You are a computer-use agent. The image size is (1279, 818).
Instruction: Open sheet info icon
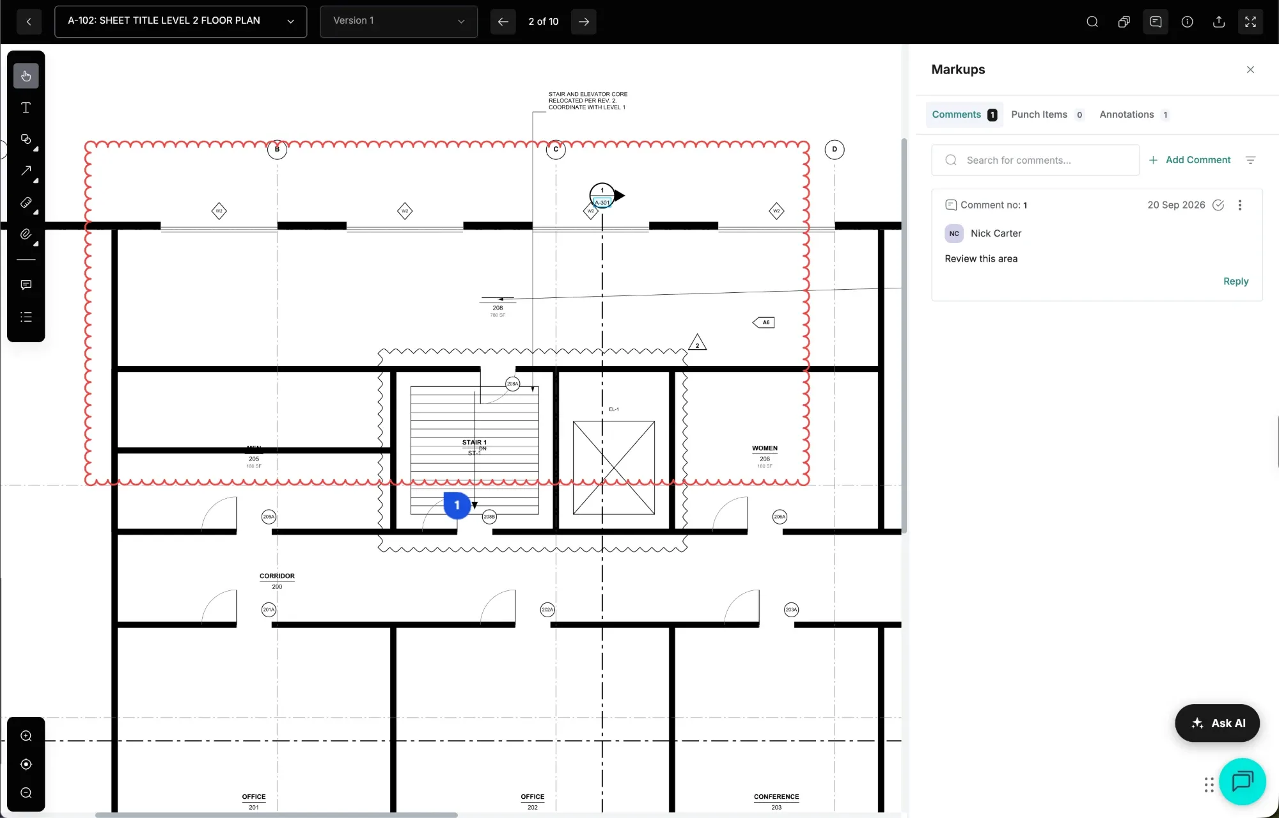click(x=1188, y=22)
